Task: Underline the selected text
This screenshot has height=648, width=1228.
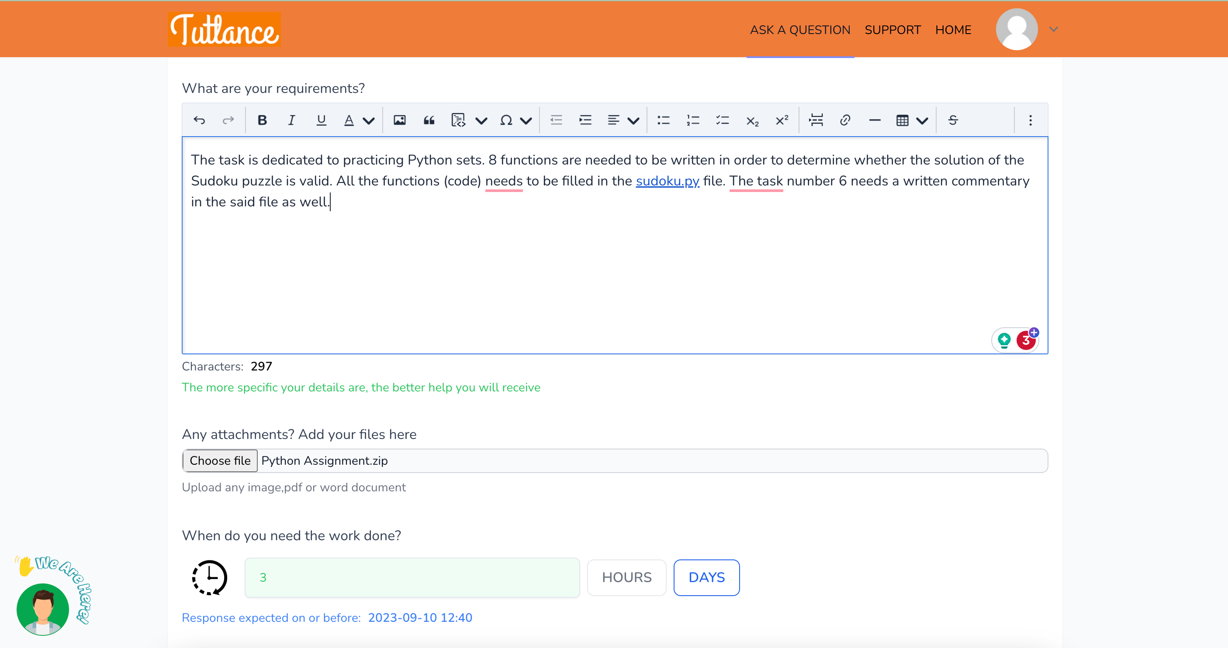Action: pos(321,120)
